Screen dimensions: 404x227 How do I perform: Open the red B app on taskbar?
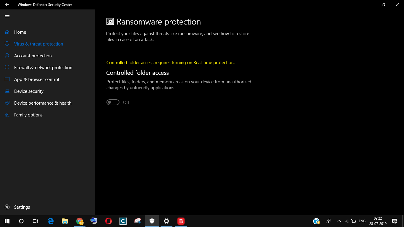click(181, 221)
